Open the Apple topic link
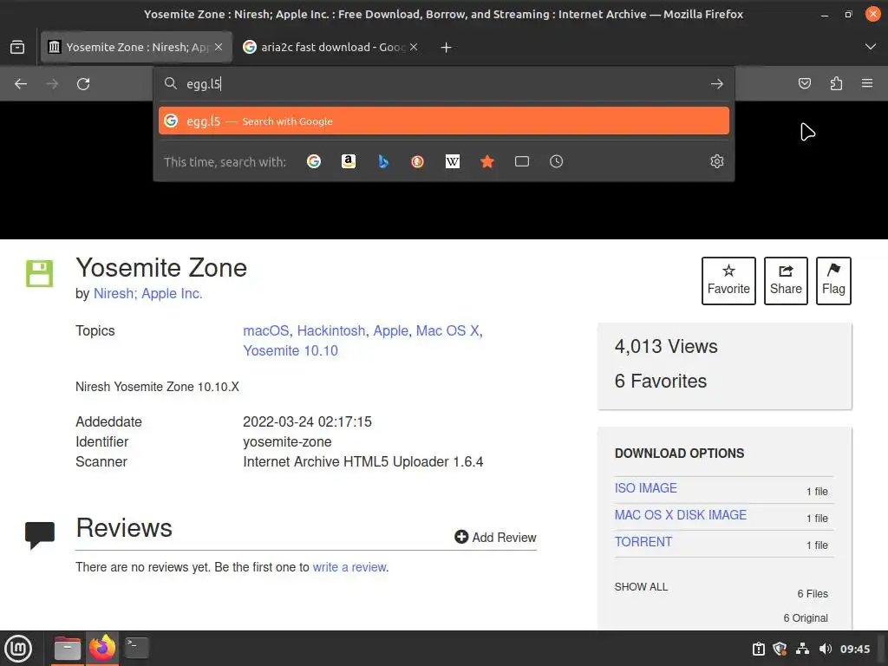Viewport: 888px width, 666px height. tap(390, 330)
